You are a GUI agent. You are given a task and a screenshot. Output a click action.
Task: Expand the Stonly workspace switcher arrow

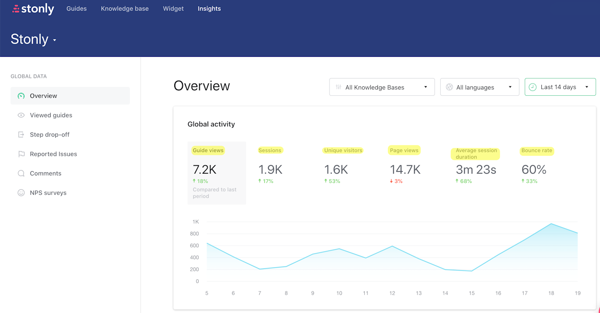pyautogui.click(x=54, y=40)
